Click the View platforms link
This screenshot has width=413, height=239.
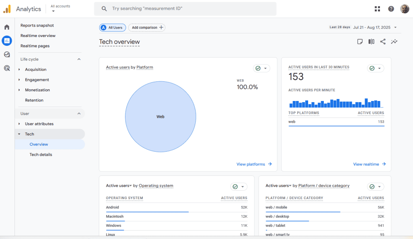pos(254,164)
